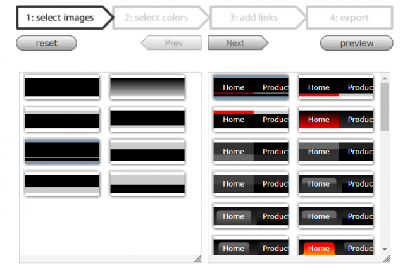
Task: Click the scroll down arrow in styles panel
Action: tap(385, 250)
